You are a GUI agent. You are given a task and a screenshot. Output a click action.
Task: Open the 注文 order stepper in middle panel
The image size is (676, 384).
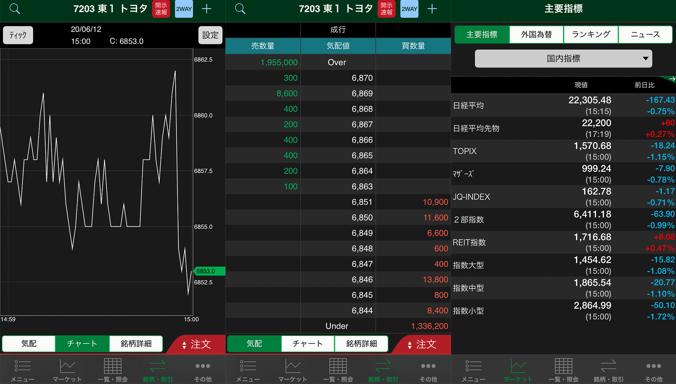(x=422, y=344)
